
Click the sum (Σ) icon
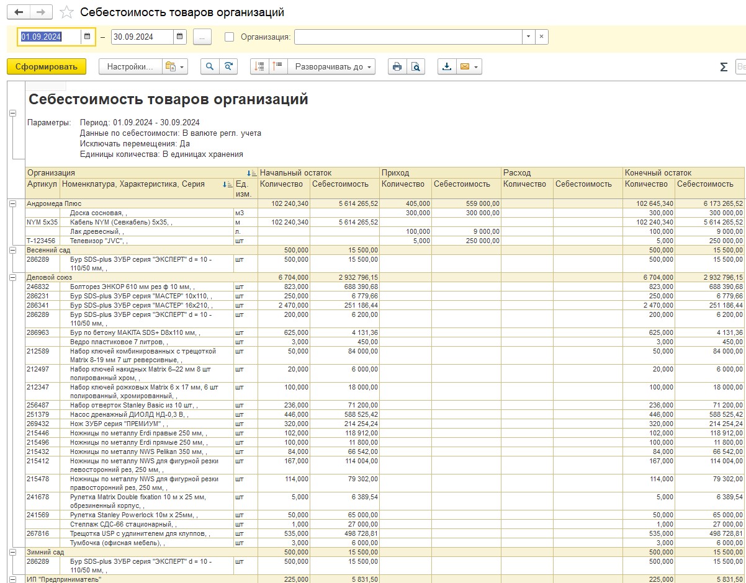pos(724,67)
